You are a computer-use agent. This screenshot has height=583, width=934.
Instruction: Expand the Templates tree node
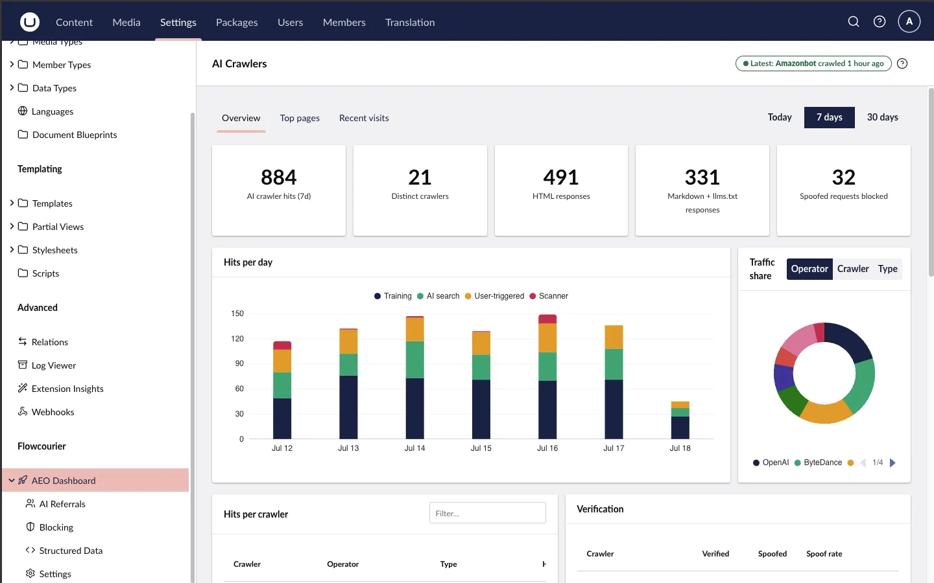click(12, 203)
